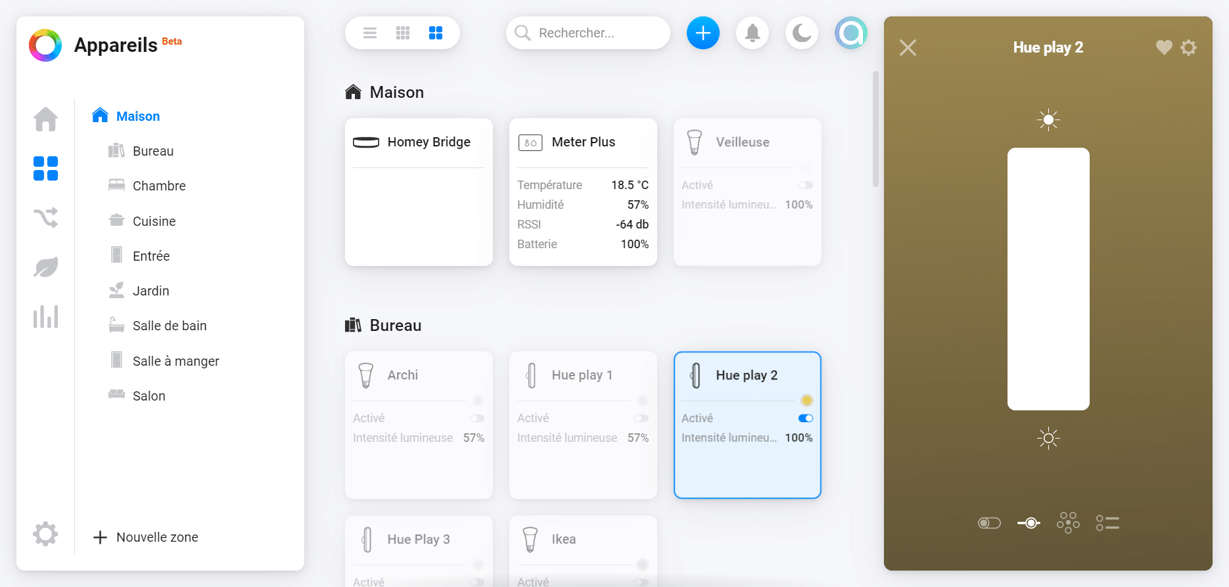Click the bright sun icon above the slider
The height and width of the screenshot is (587, 1229).
pyautogui.click(x=1048, y=120)
